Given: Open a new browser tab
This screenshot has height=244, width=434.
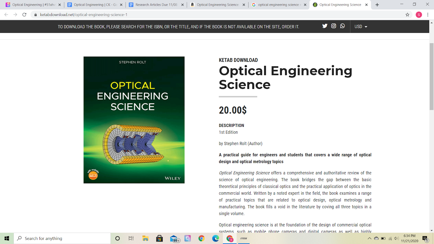Looking at the screenshot, I should [377, 5].
